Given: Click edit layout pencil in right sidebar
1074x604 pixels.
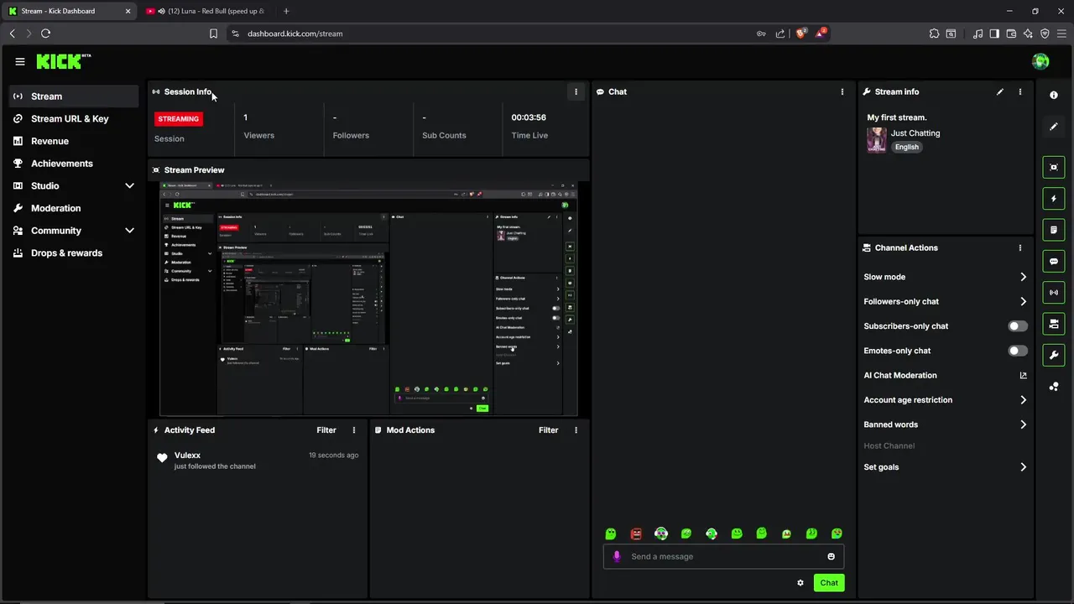Looking at the screenshot, I should pyautogui.click(x=1054, y=127).
